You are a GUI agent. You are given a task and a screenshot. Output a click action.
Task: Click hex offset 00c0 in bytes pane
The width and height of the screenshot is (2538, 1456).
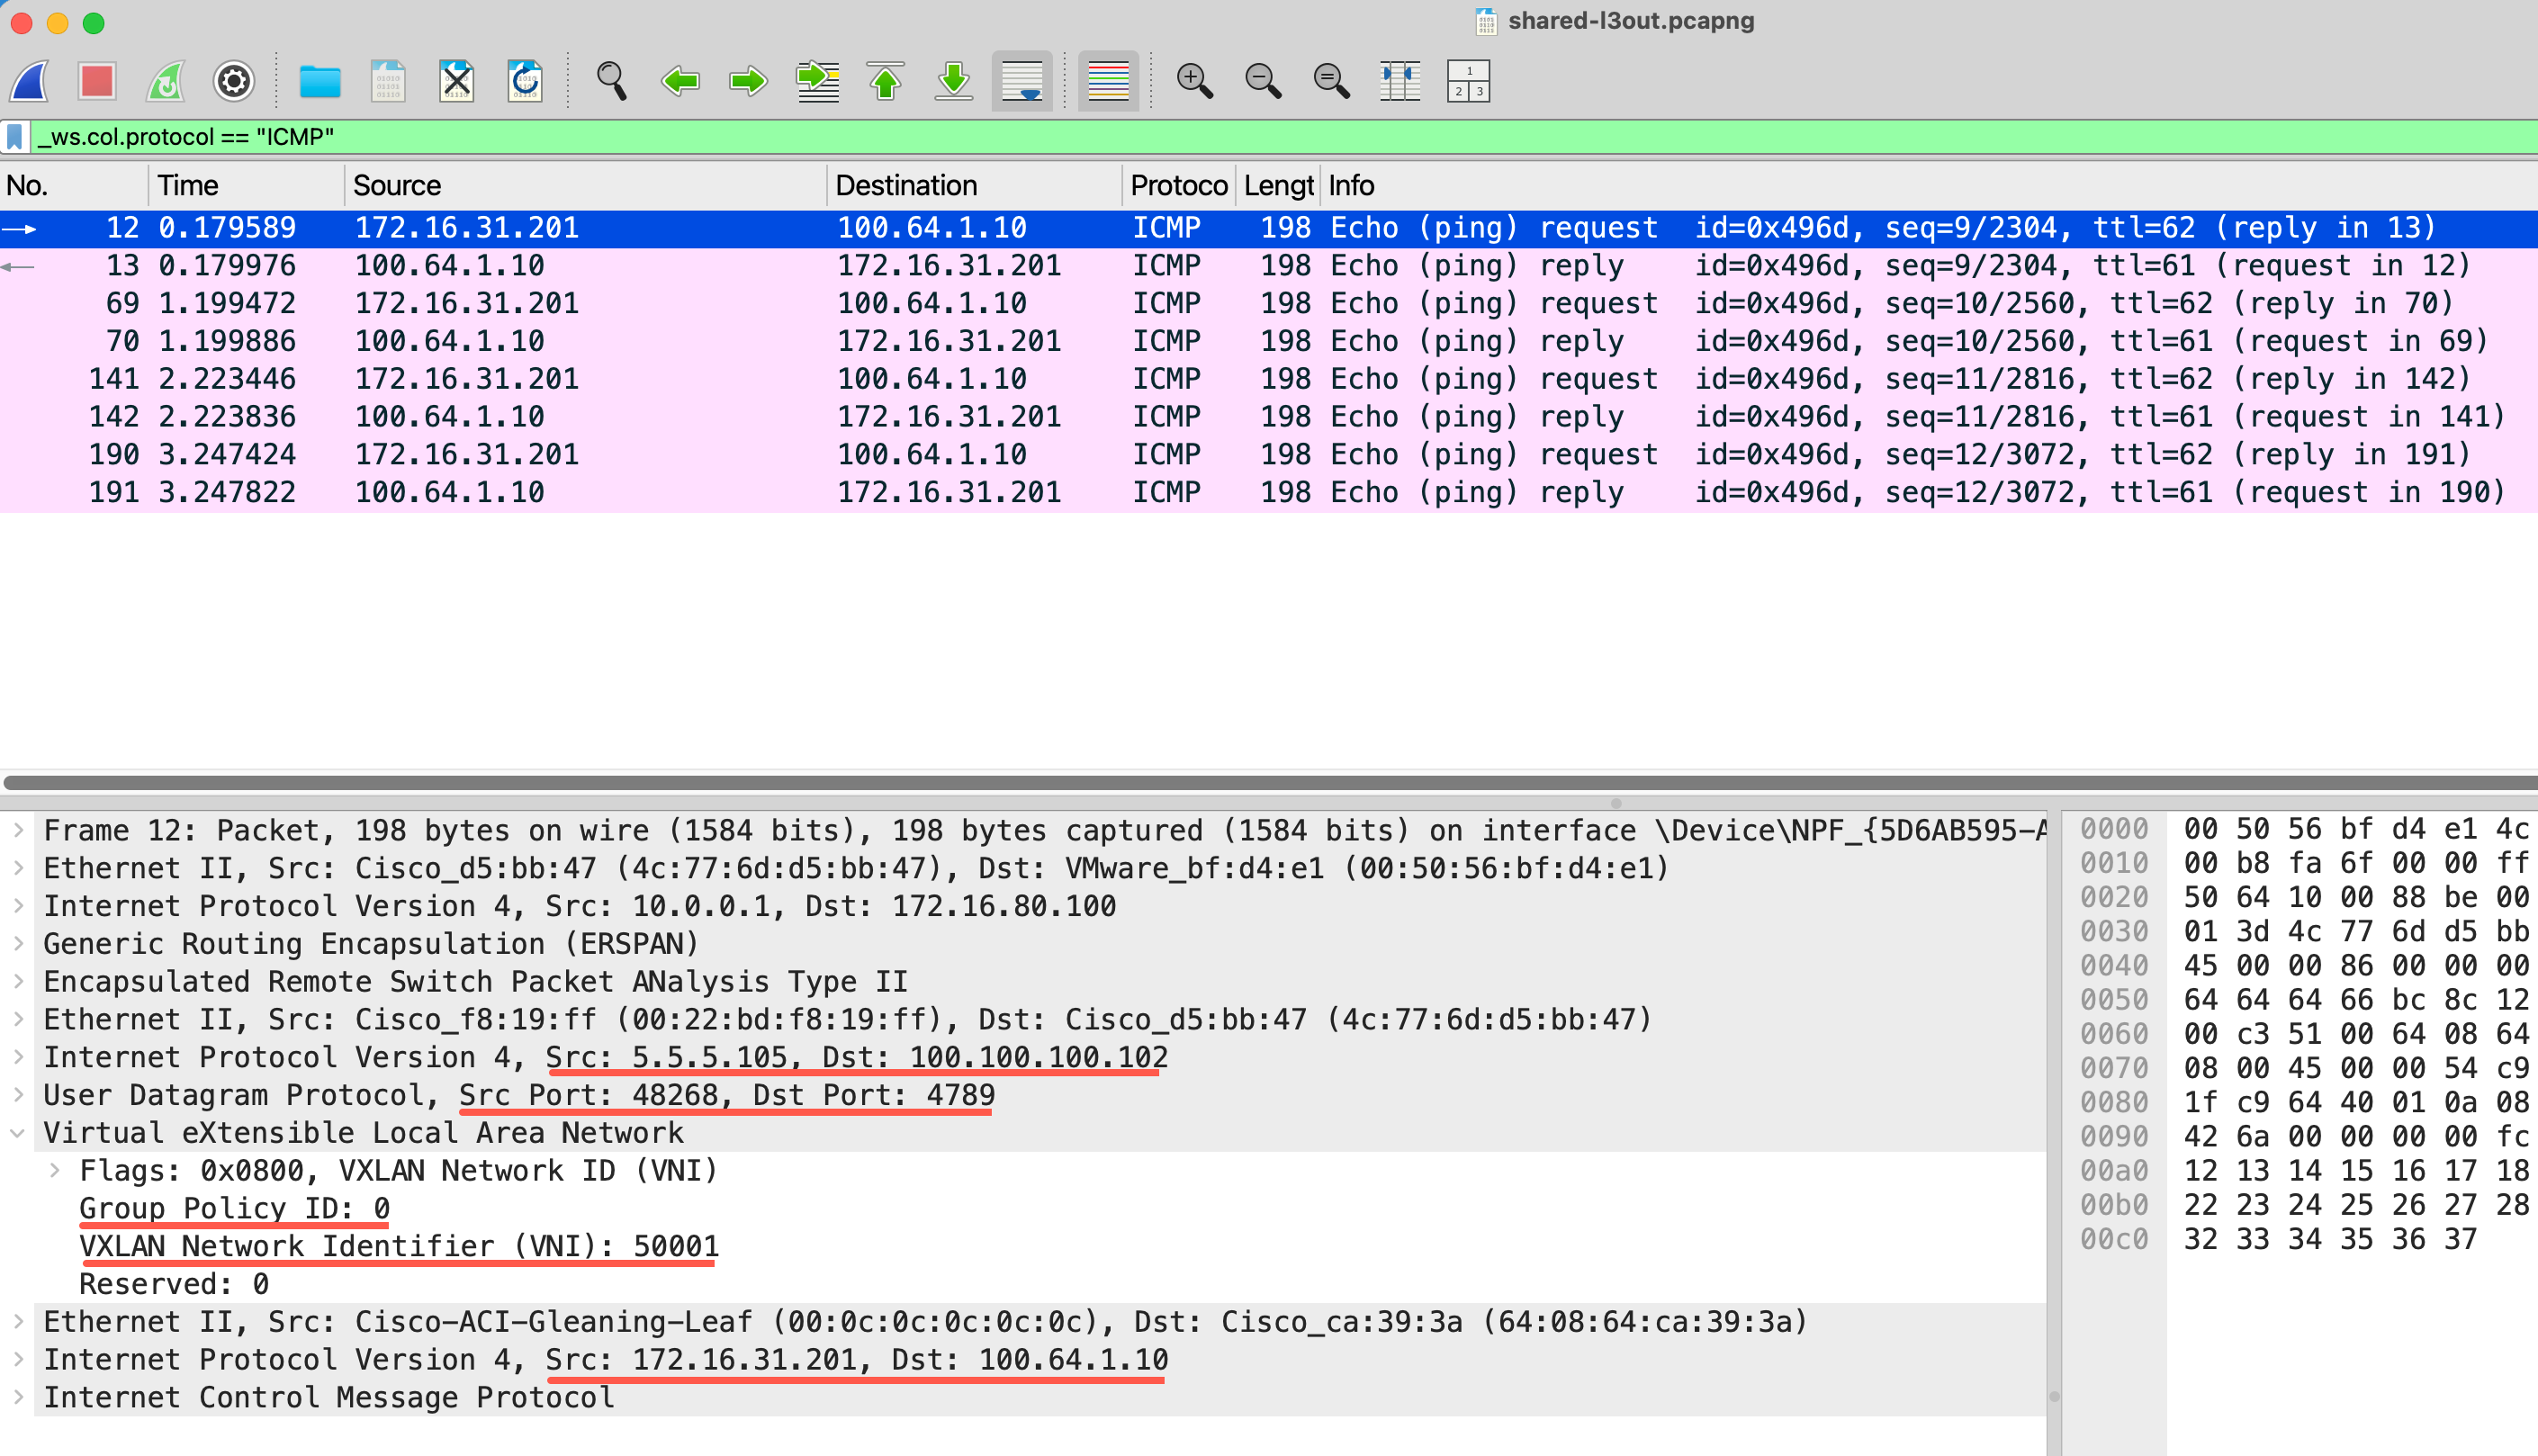click(2114, 1240)
